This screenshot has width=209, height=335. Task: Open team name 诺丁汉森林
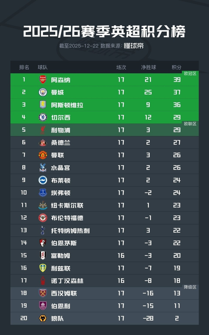click(x=67, y=281)
